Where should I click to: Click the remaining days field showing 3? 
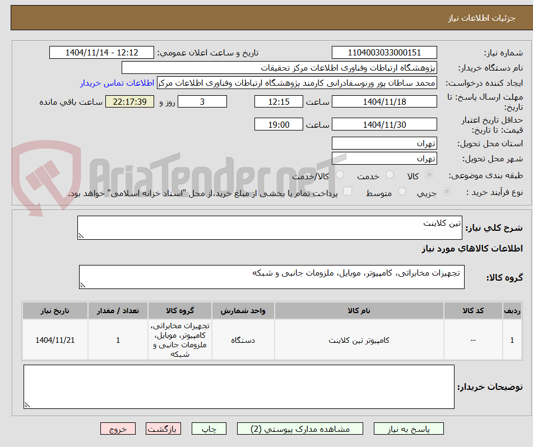point(202,101)
